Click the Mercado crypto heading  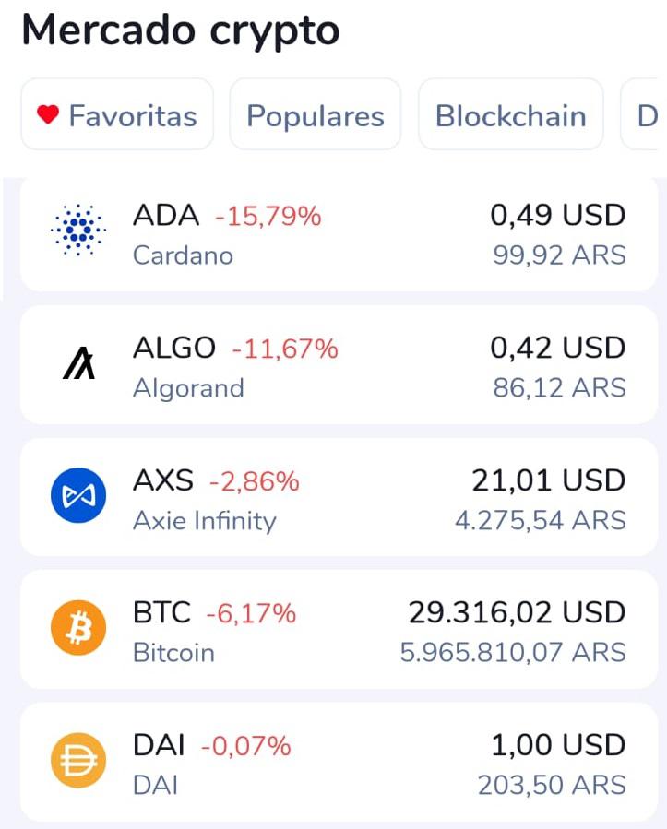[x=181, y=30]
